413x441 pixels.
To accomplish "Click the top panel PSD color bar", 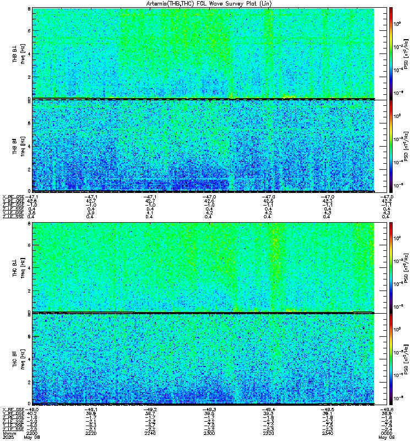I will point(391,53).
